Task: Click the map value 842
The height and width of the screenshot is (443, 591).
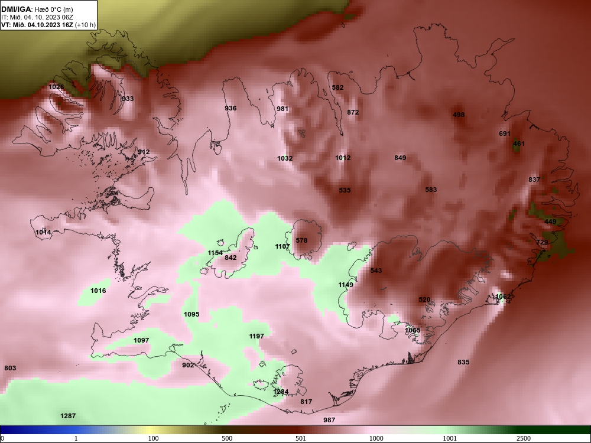Action: click(230, 258)
